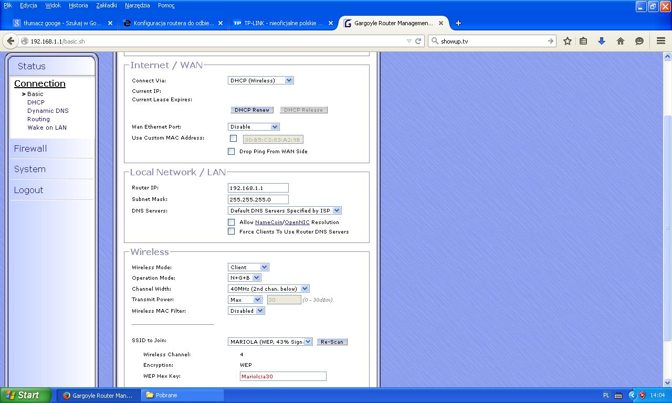Open the Channel Width dropdown
This screenshot has height=403, width=672.
click(x=269, y=289)
